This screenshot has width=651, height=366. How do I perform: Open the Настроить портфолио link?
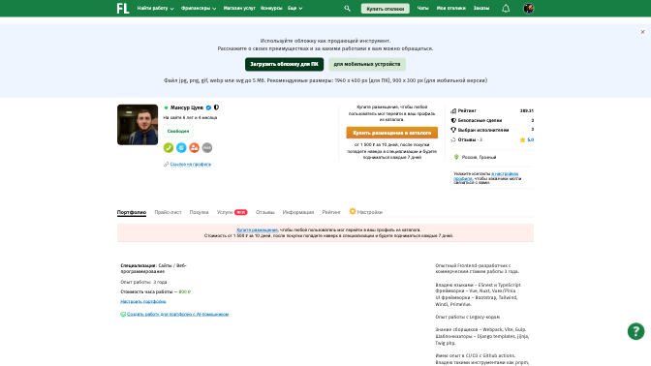[x=143, y=302]
